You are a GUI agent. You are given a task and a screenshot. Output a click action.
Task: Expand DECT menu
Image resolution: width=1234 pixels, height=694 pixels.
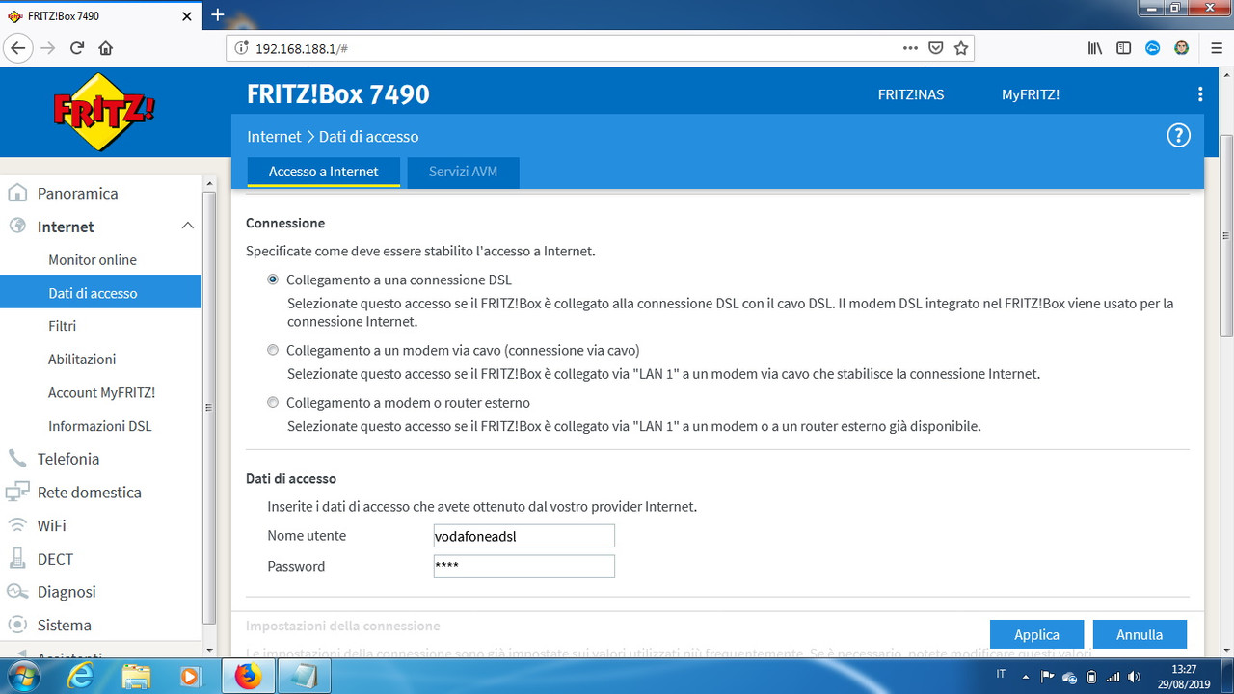point(55,558)
